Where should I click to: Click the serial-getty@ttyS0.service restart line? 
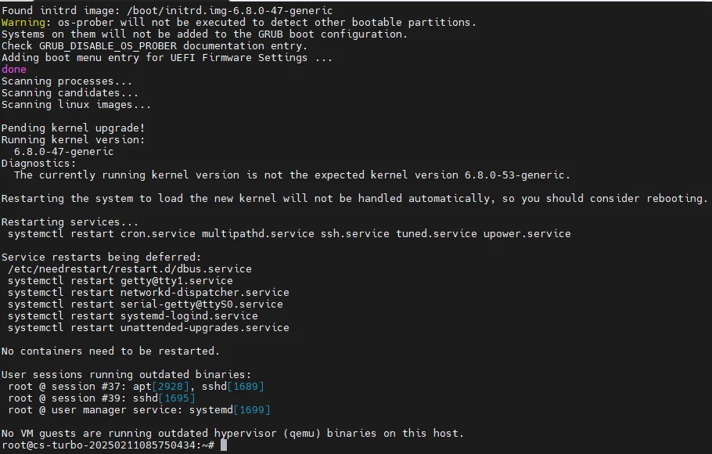(x=146, y=304)
